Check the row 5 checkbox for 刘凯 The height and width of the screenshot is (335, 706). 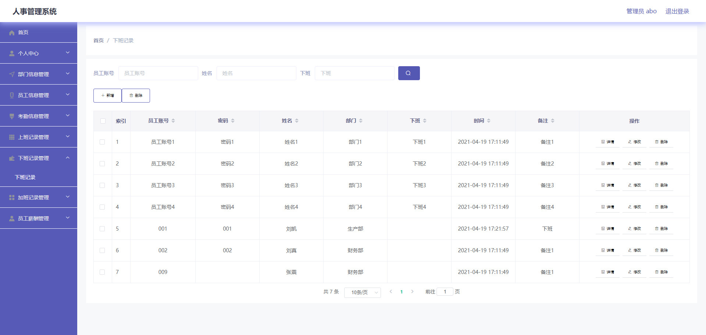pos(102,229)
